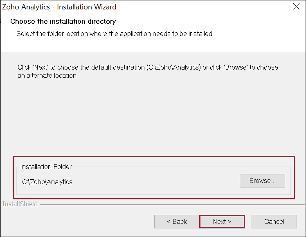The width and height of the screenshot is (306, 237).
Task: Go back using the < Back button
Action: pyautogui.click(x=177, y=221)
